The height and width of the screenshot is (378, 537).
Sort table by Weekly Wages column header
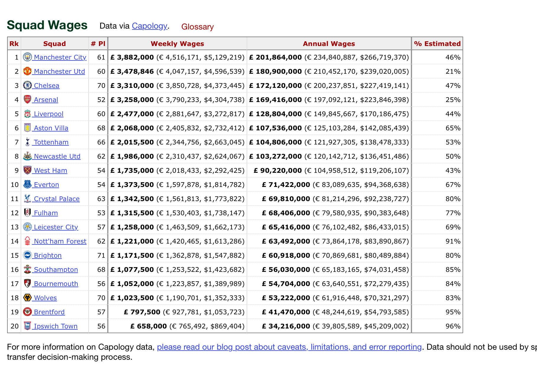177,44
